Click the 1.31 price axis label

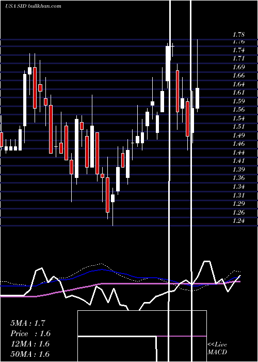click(238, 195)
